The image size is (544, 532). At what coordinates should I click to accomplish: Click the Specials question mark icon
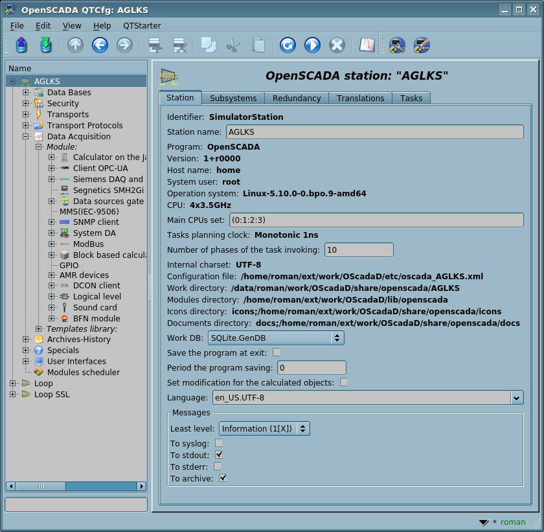38,350
